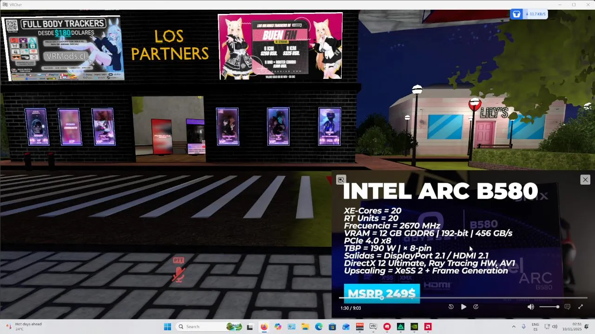Toggle video captions button

pos(567,307)
